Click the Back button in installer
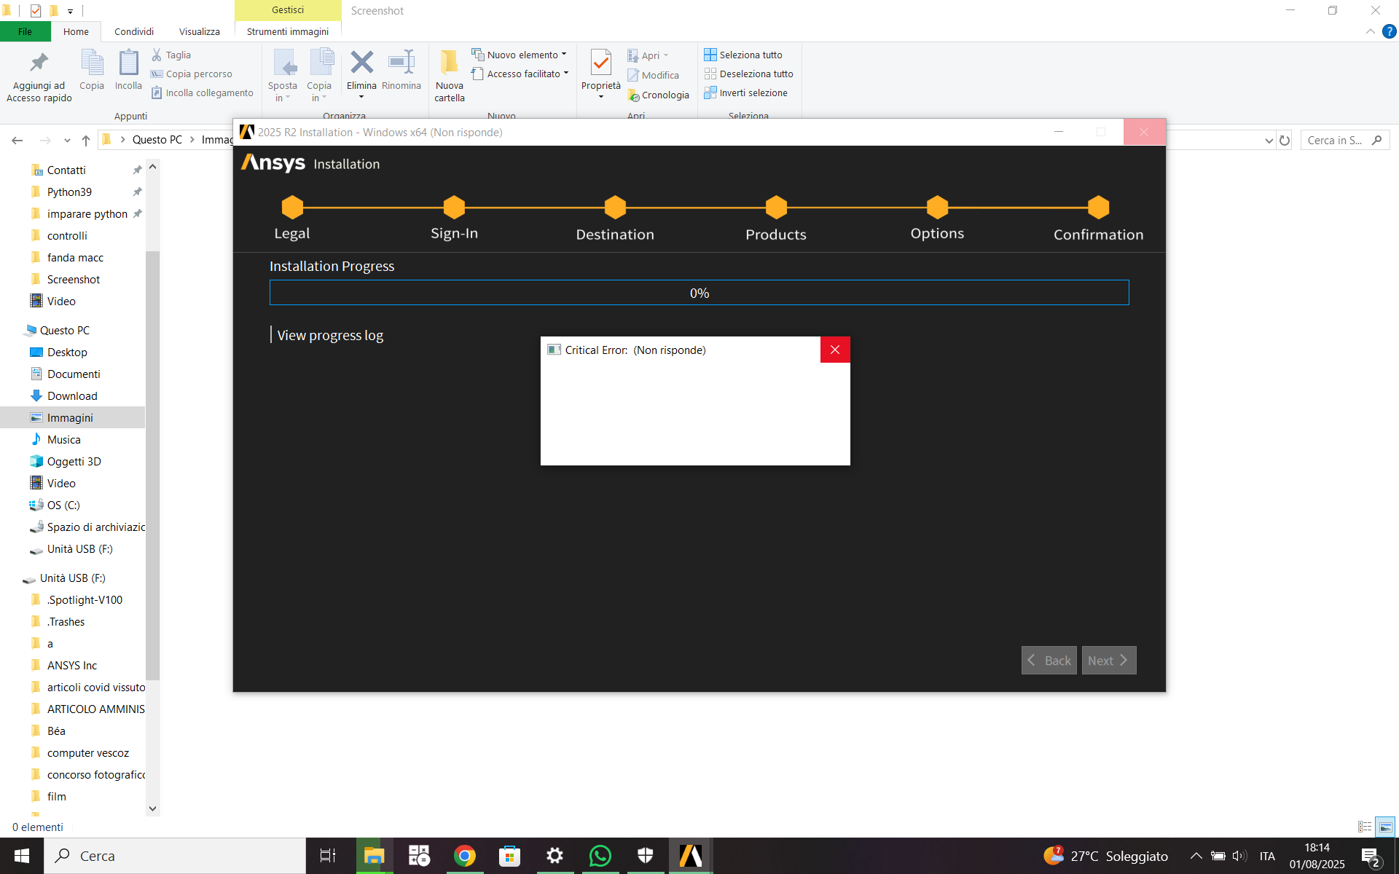 coord(1049,661)
